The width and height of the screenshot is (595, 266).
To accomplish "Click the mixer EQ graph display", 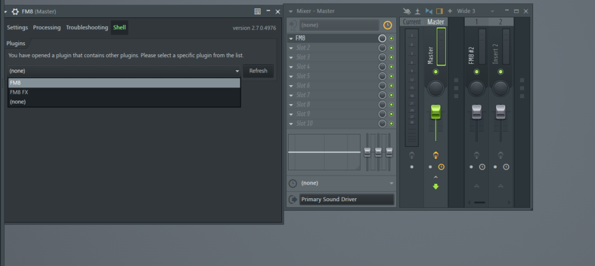I will tap(324, 152).
